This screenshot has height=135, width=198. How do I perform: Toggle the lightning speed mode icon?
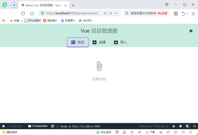(111, 13)
